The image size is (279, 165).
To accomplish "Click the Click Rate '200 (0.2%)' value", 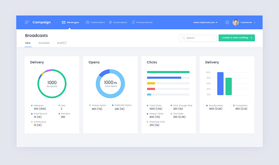I will click(179, 117).
